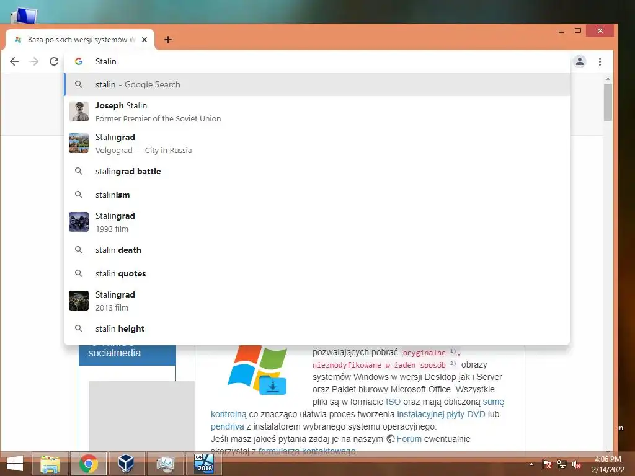Screen dimensions: 635x476
Task: Click the magnifier next to 'stalin death'
Action: (79, 250)
